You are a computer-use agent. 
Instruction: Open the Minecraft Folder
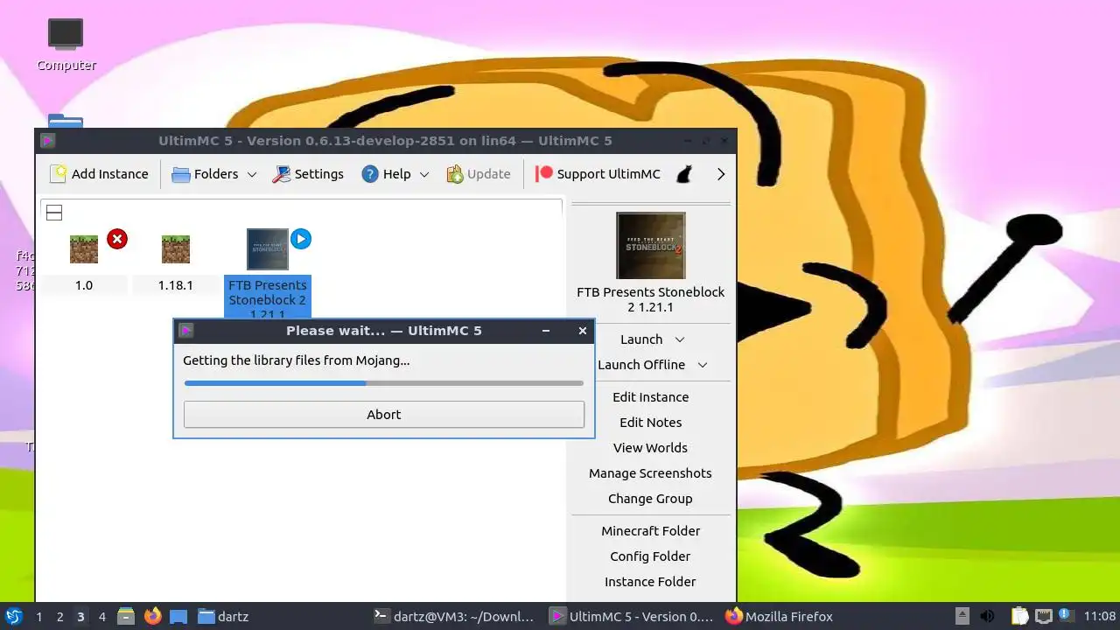[650, 531]
